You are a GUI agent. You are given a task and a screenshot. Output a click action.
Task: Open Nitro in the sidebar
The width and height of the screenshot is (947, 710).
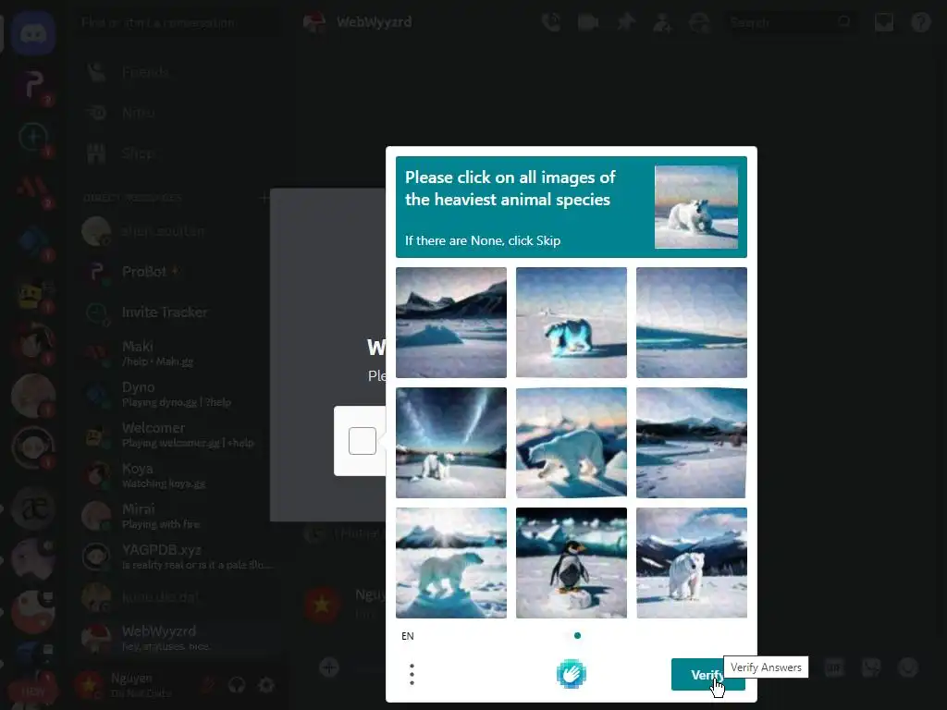[x=177, y=113]
